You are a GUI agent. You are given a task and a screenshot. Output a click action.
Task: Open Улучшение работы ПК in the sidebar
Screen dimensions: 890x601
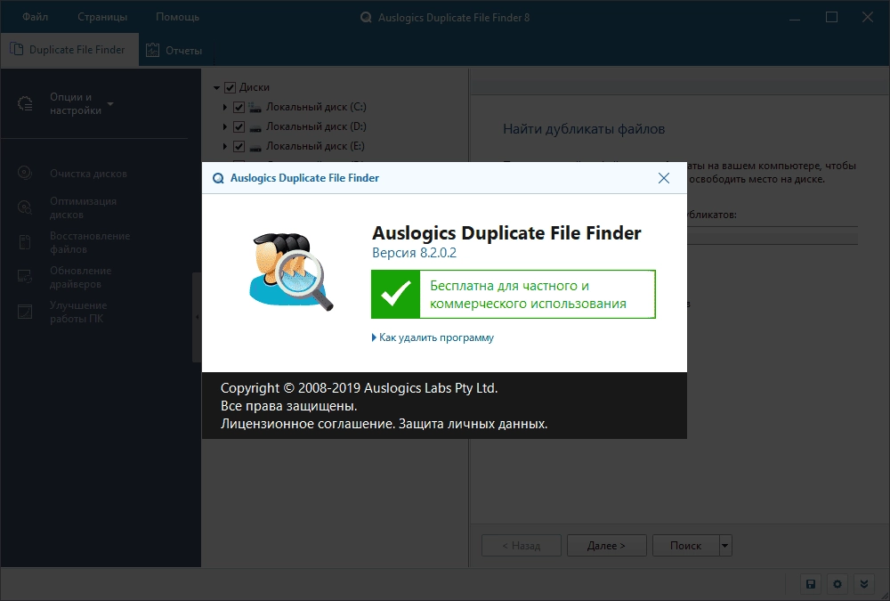(x=77, y=312)
